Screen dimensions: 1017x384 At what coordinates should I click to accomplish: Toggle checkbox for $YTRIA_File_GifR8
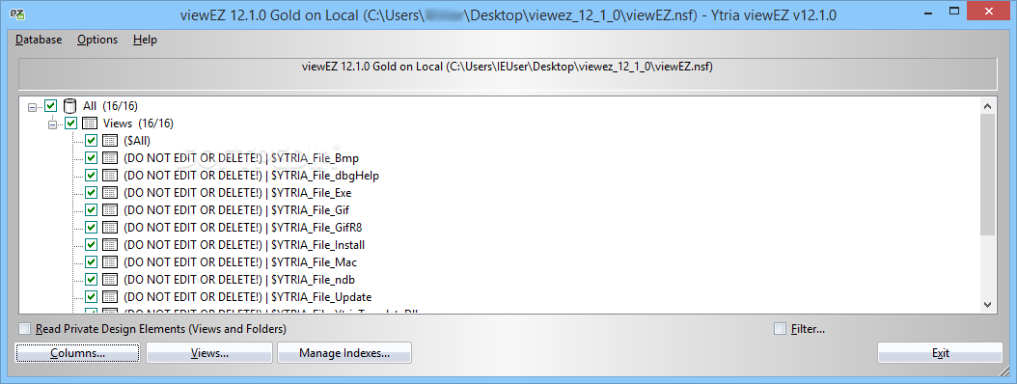coord(91,228)
